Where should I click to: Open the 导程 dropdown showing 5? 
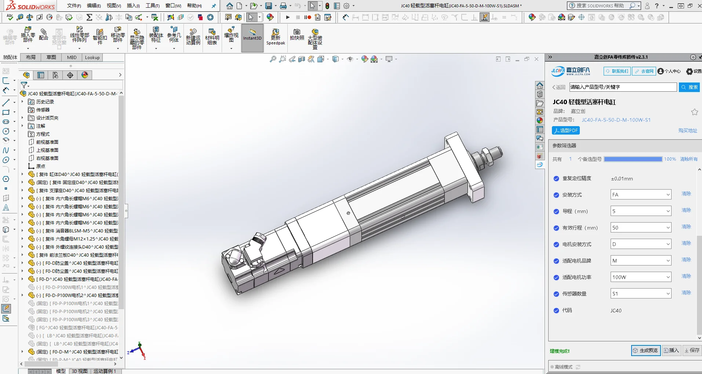[x=641, y=211]
